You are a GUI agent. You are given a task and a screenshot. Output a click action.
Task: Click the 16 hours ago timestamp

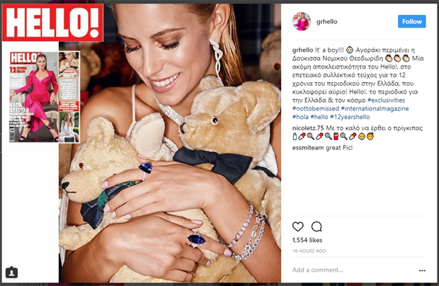coord(309,251)
